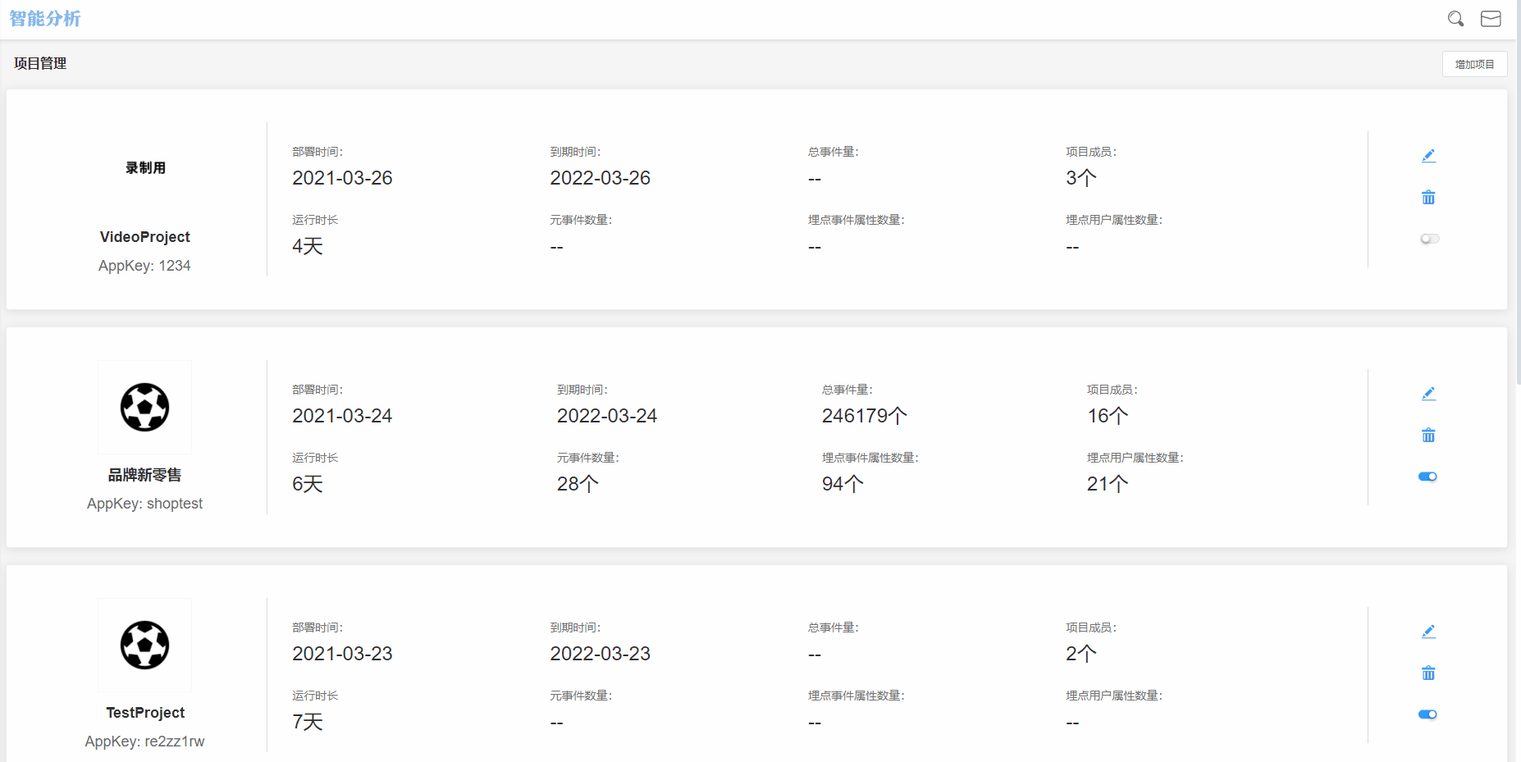Select the TestProject project name
Viewport: 1521px width, 762px height.
[145, 713]
